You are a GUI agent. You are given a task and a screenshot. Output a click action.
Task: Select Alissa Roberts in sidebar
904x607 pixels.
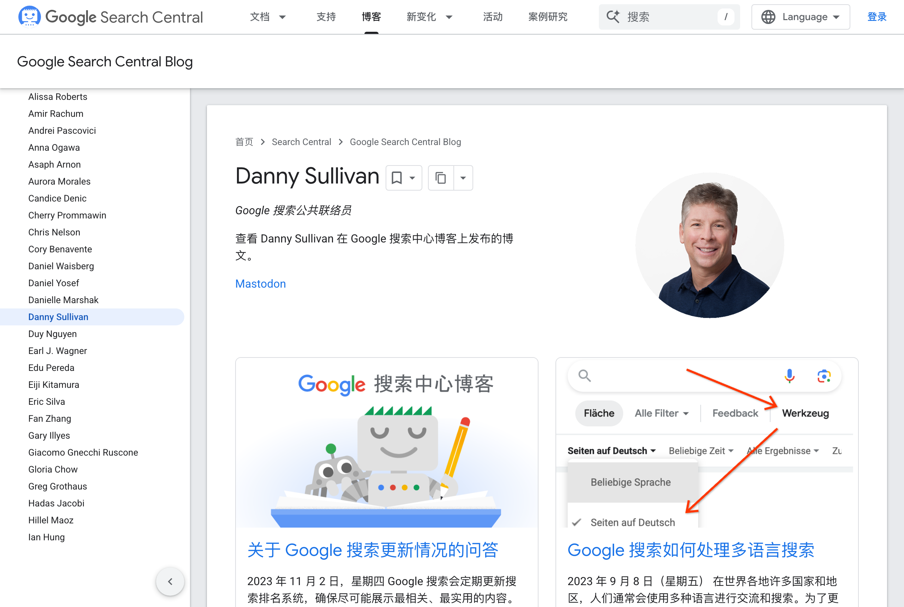pos(58,97)
